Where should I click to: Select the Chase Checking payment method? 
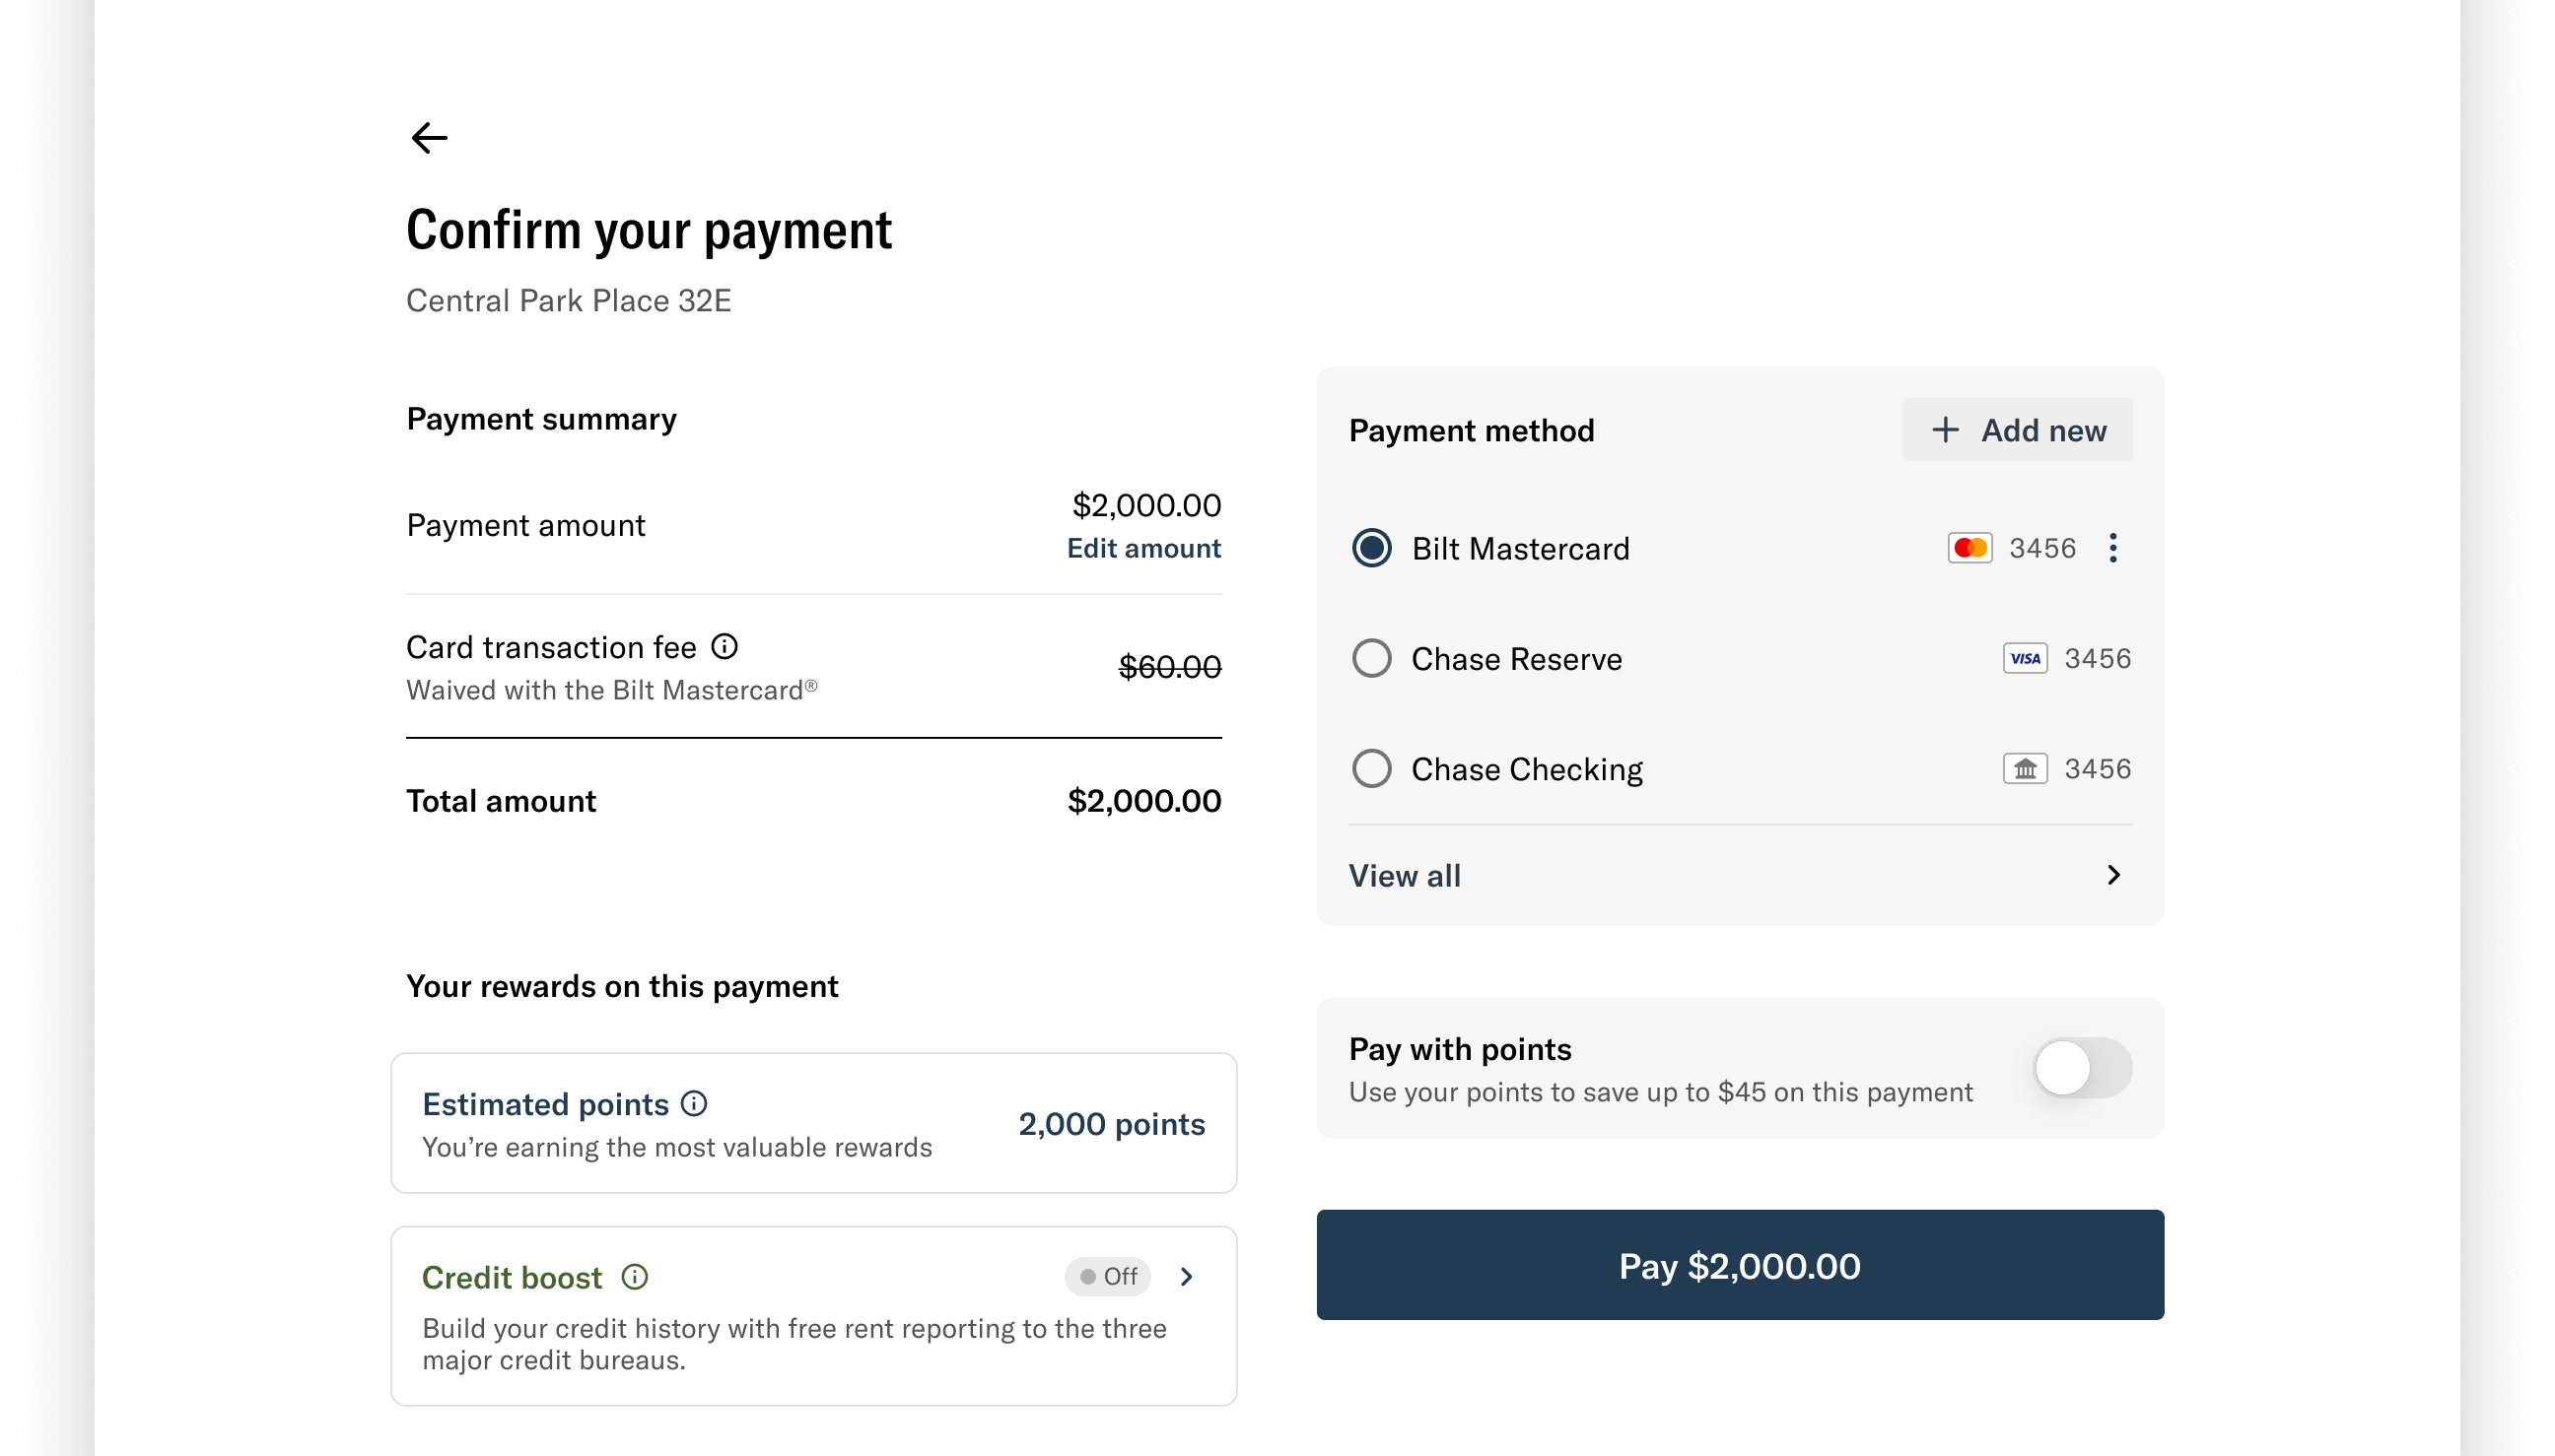click(x=1371, y=767)
